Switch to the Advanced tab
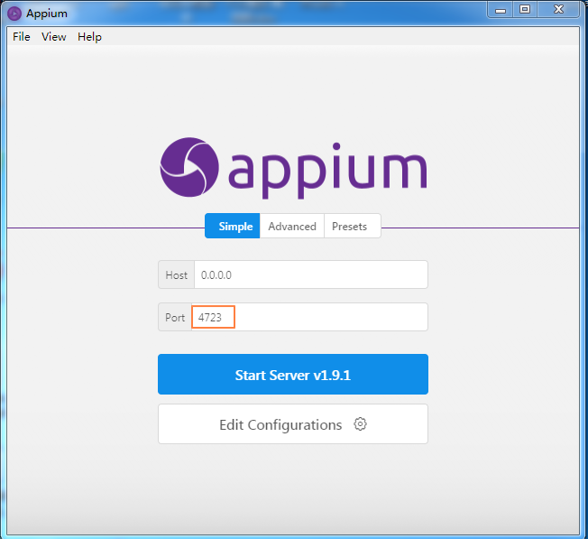588x539 pixels. click(292, 227)
